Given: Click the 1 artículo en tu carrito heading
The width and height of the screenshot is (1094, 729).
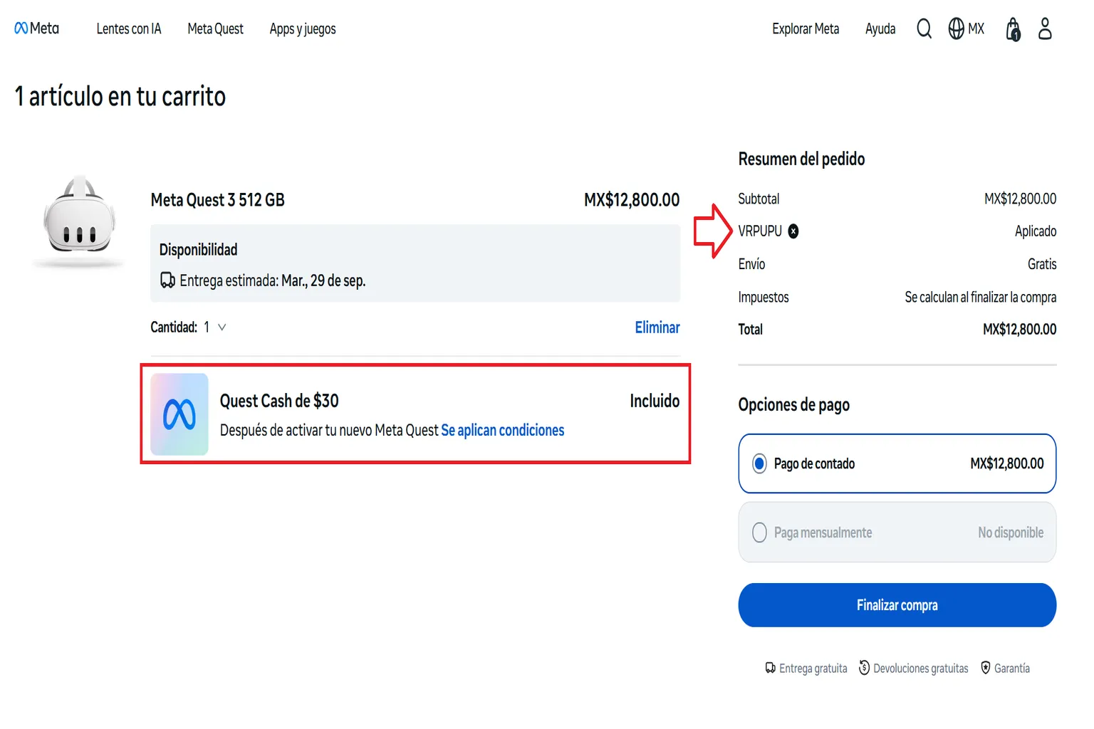Looking at the screenshot, I should tap(120, 96).
